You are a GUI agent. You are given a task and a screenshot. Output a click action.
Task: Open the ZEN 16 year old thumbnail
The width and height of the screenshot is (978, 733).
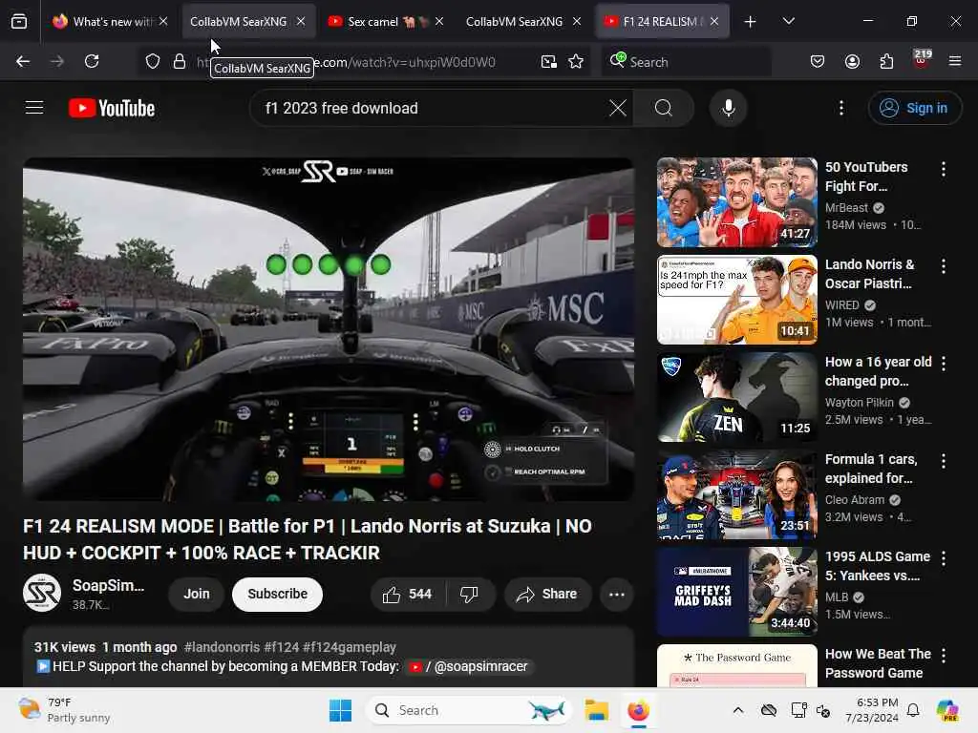(736, 396)
